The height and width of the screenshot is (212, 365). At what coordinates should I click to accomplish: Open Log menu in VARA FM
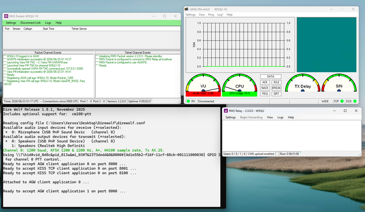220,15
